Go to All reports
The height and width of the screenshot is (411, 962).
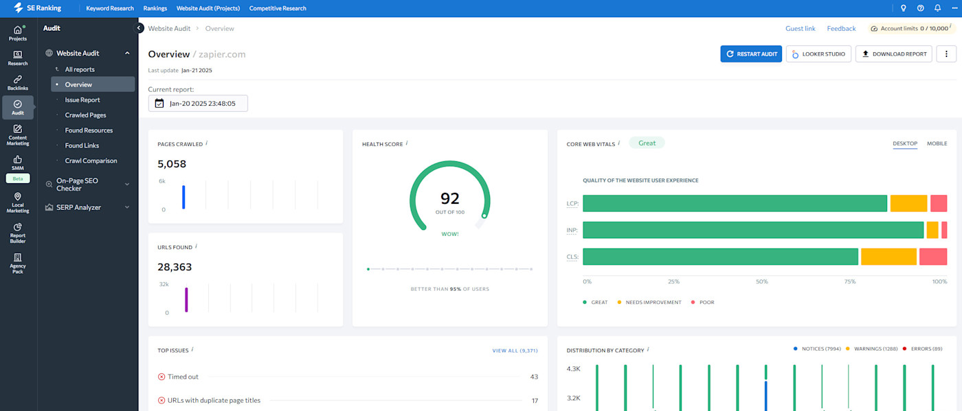(x=80, y=69)
